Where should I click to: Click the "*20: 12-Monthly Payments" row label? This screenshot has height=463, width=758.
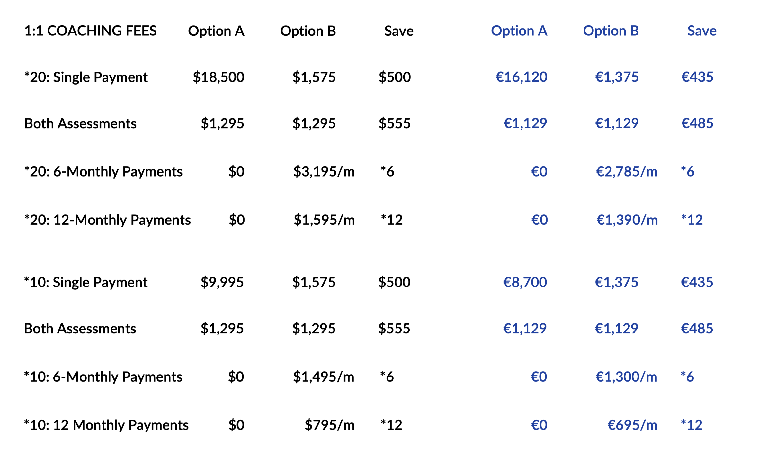(107, 220)
